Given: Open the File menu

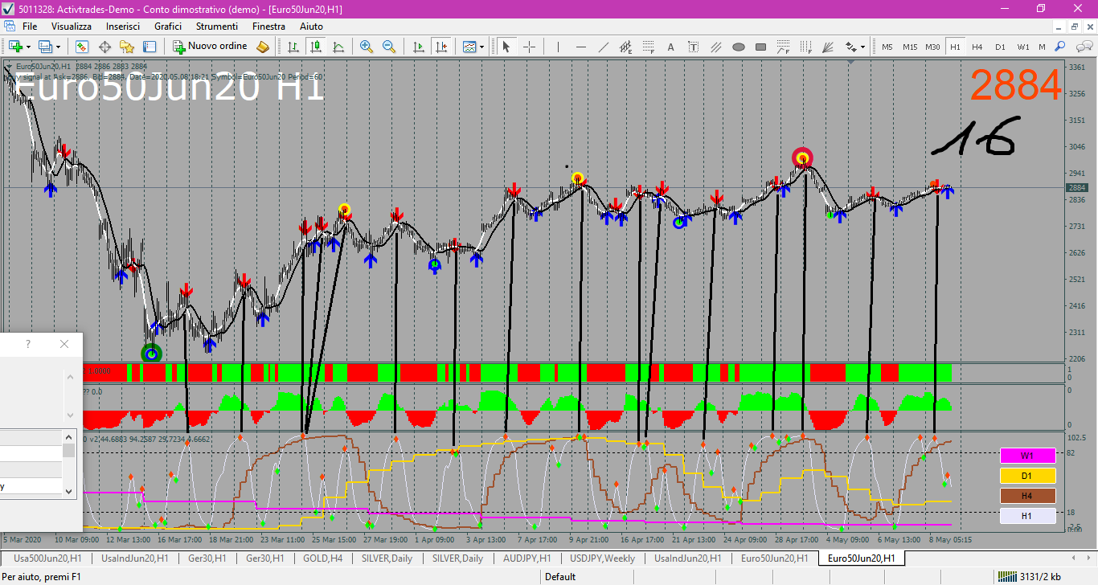Looking at the screenshot, I should (x=30, y=27).
